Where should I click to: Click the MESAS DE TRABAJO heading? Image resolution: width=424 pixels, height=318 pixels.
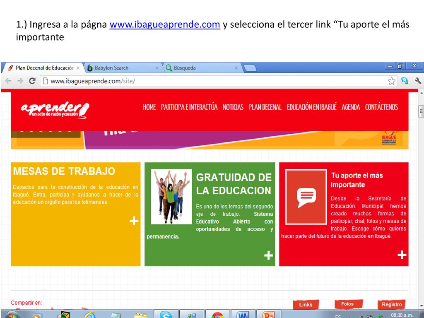click(x=64, y=171)
